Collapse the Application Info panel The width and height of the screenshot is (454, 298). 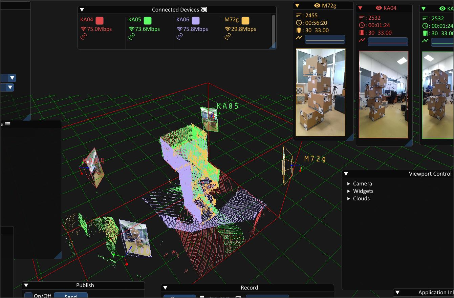point(398,292)
